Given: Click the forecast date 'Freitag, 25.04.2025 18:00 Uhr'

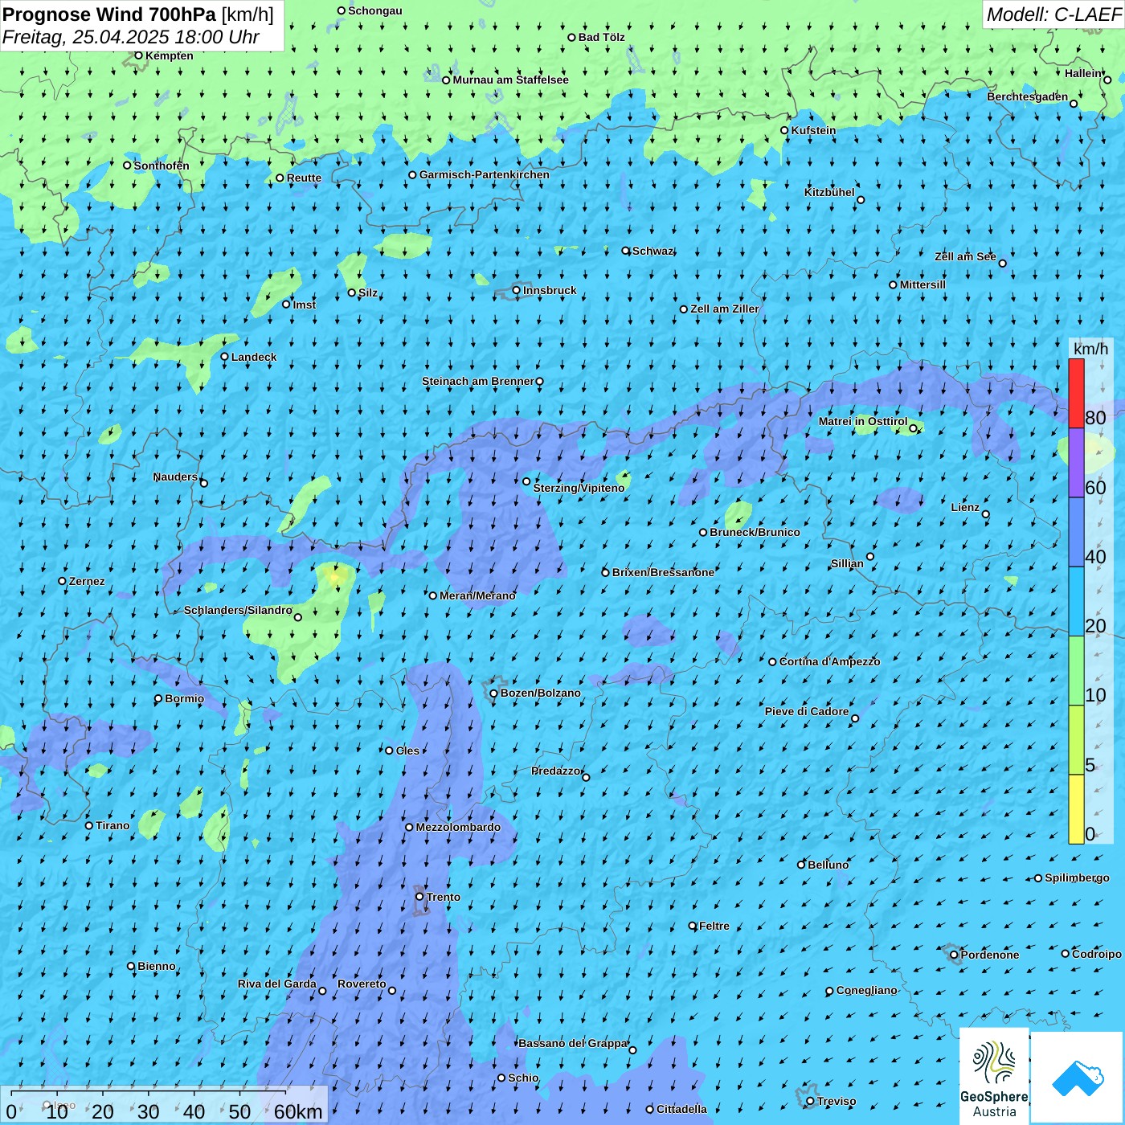Looking at the screenshot, I should (x=131, y=37).
